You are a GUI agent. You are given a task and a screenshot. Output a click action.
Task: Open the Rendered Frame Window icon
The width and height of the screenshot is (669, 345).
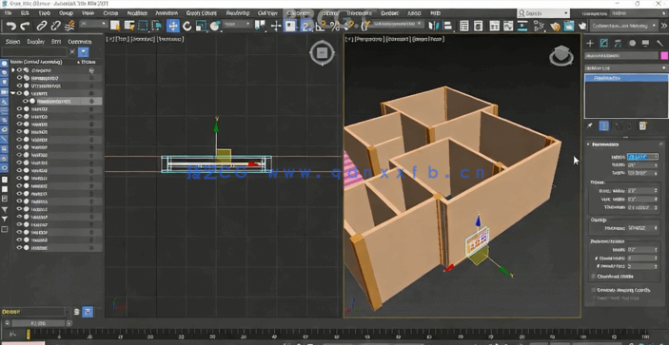[569, 26]
